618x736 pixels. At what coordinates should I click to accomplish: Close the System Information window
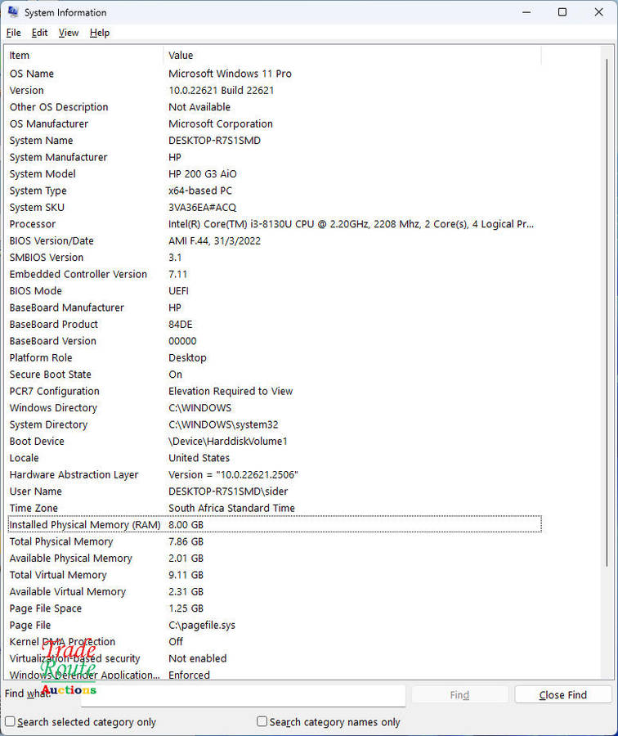[599, 12]
